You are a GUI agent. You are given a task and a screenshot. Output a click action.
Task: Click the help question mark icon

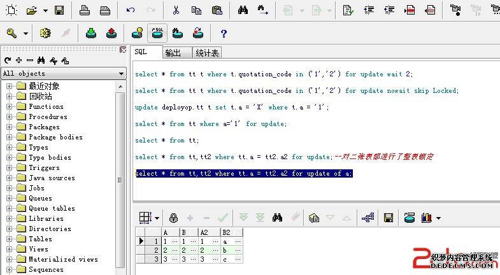[x=224, y=33]
